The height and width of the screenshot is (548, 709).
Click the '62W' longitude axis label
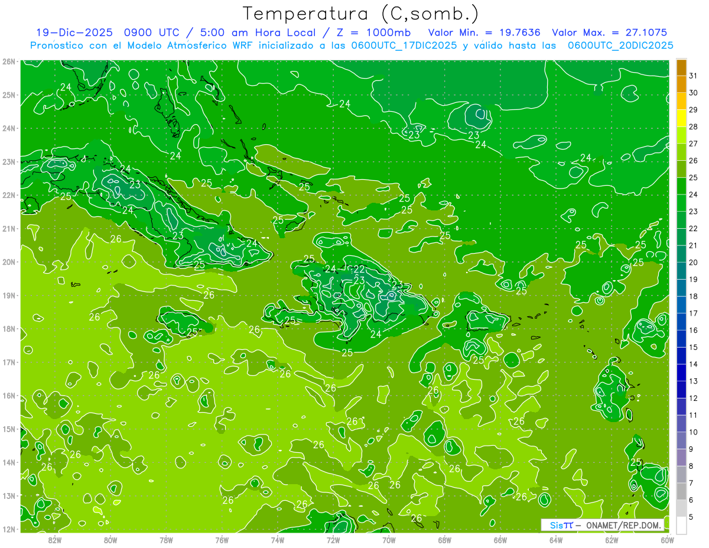[x=612, y=540]
